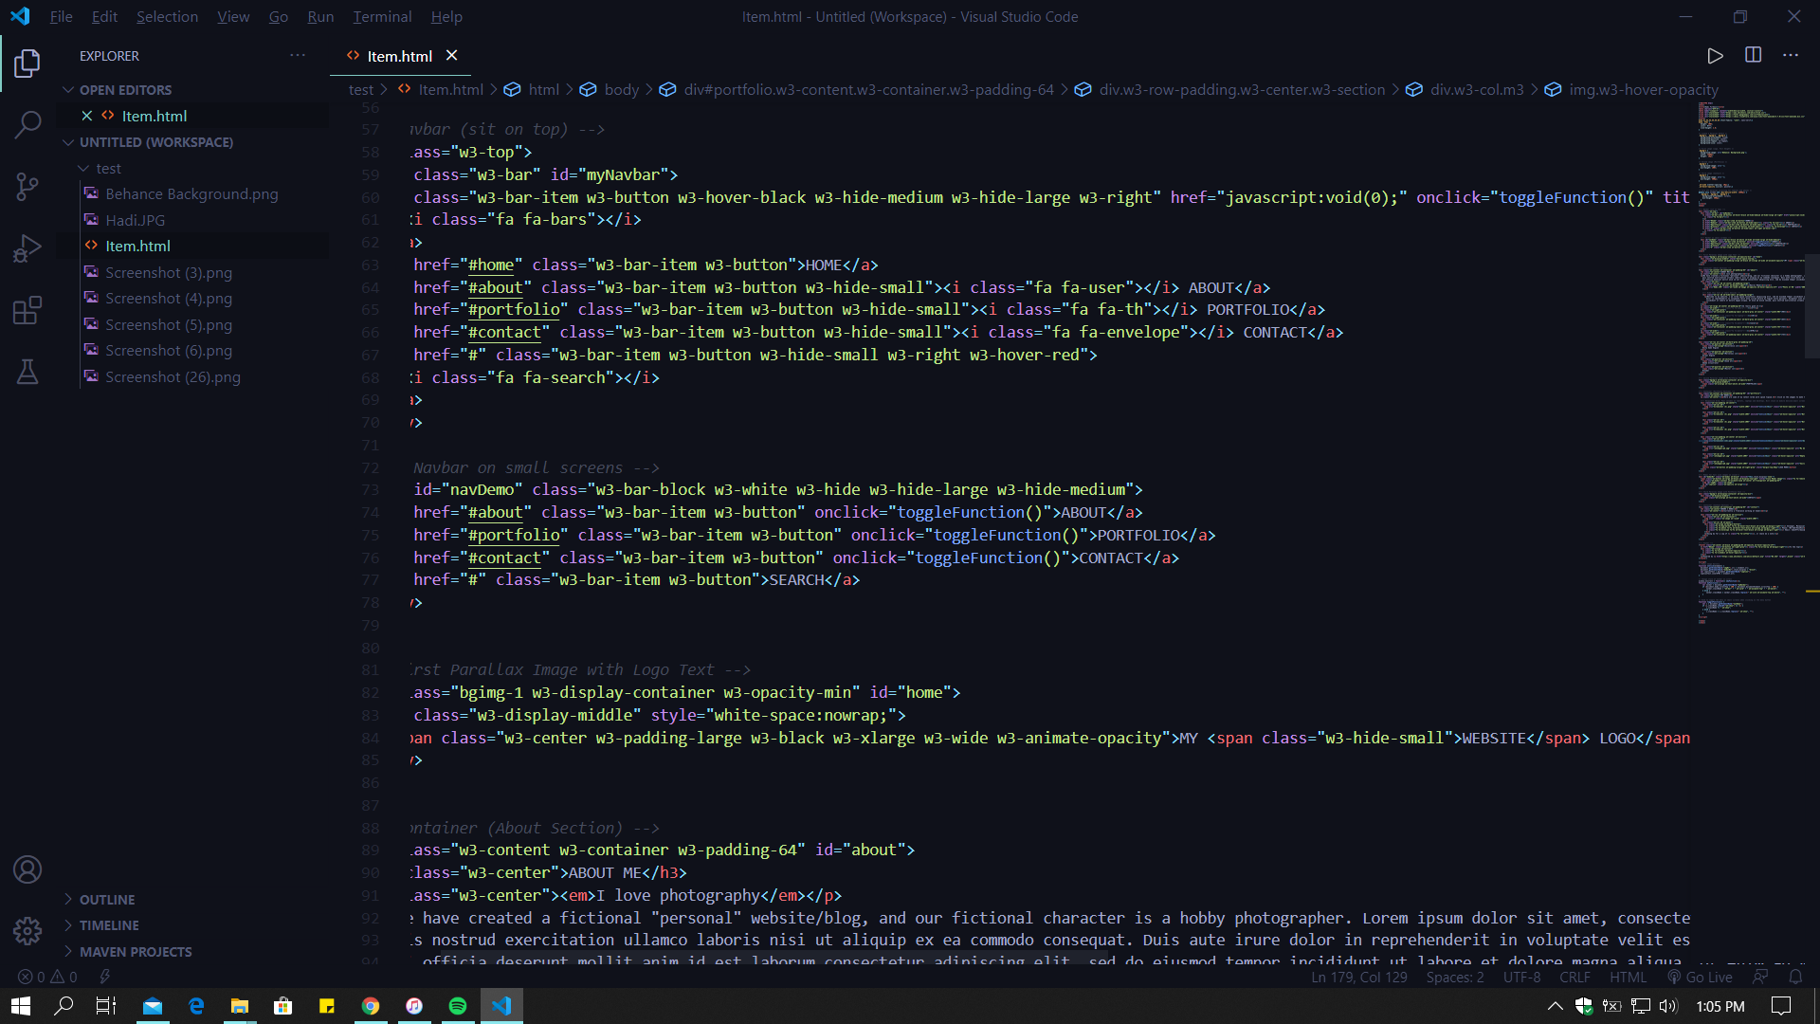This screenshot has width=1820, height=1024.
Task: Expand the Outline section
Action: (106, 899)
